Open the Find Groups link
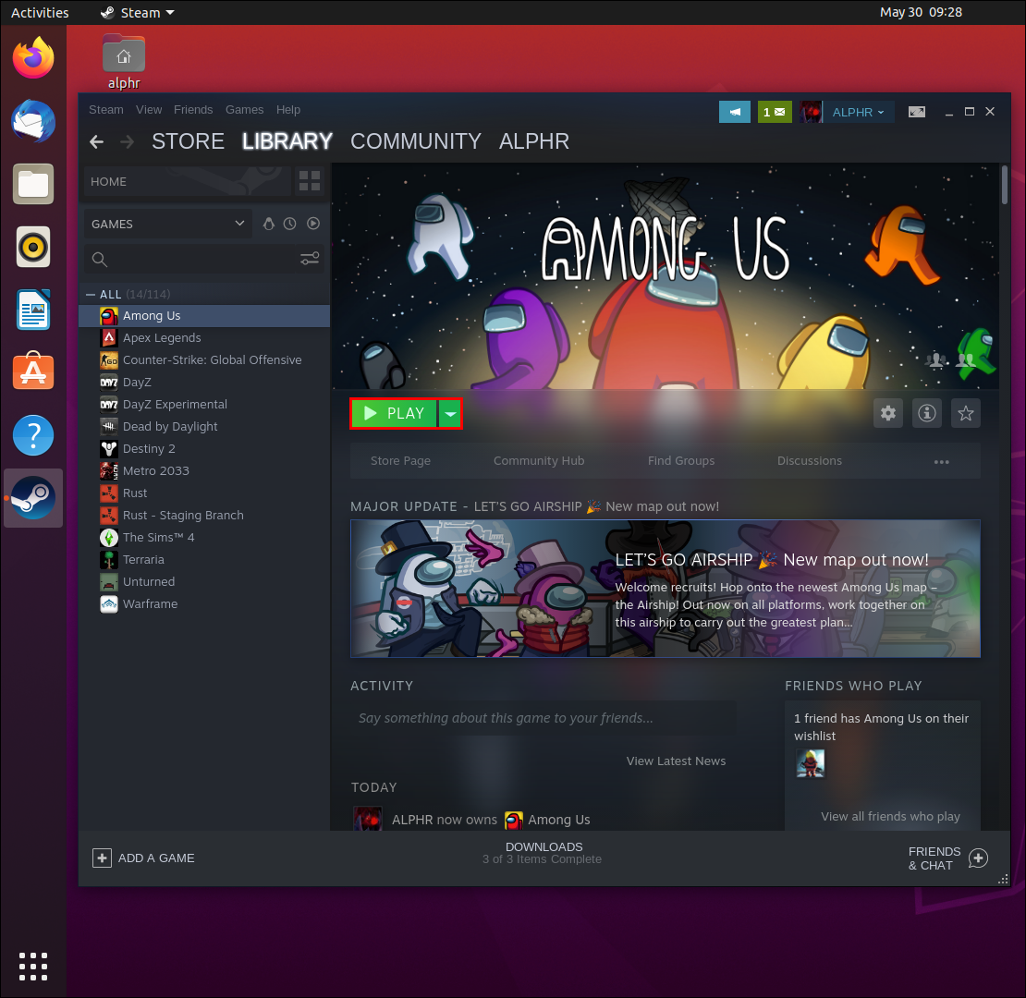The image size is (1026, 998). click(680, 460)
